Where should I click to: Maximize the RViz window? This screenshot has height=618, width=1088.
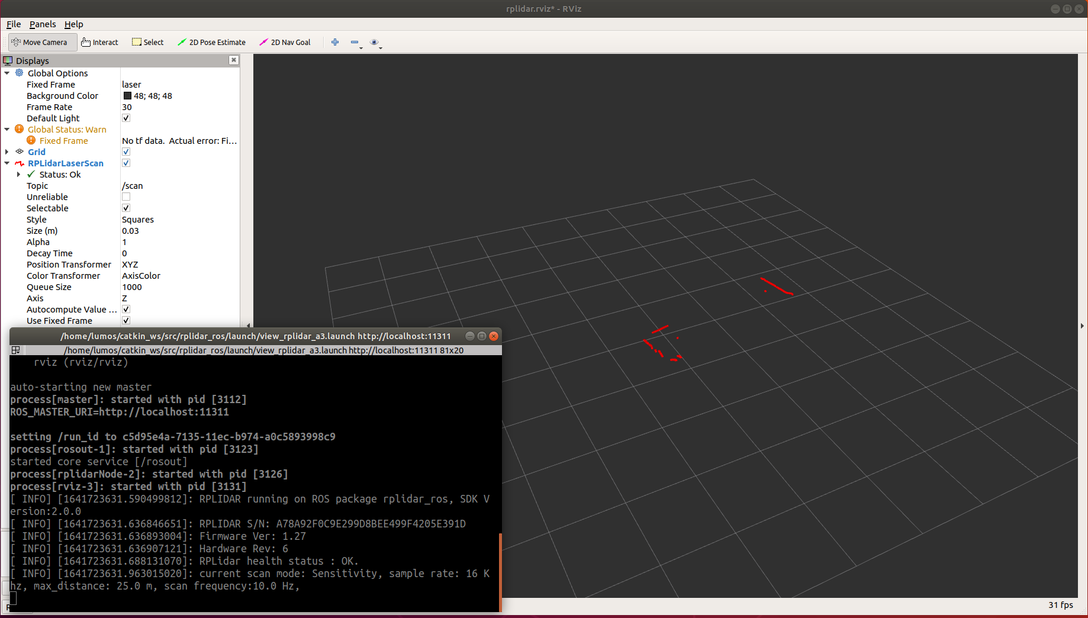click(x=1067, y=9)
